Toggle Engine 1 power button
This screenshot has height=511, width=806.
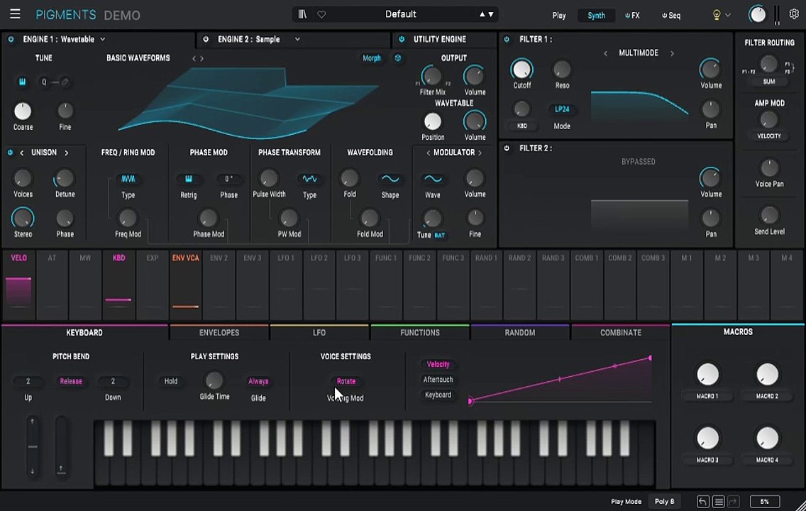11,39
